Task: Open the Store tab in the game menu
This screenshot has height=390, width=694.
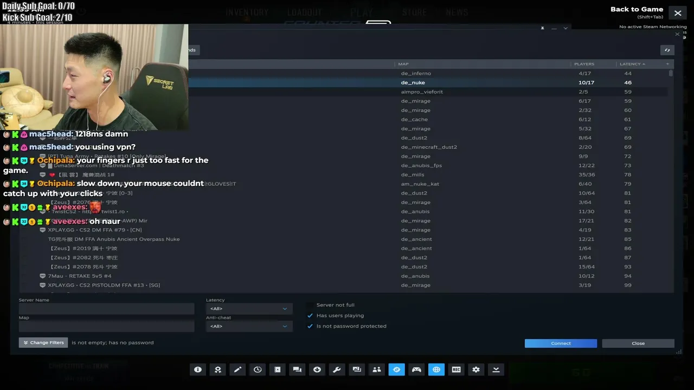Action: point(414,12)
